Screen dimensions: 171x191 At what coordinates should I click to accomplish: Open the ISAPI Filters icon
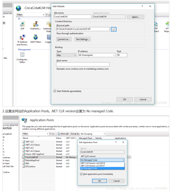point(36,37)
